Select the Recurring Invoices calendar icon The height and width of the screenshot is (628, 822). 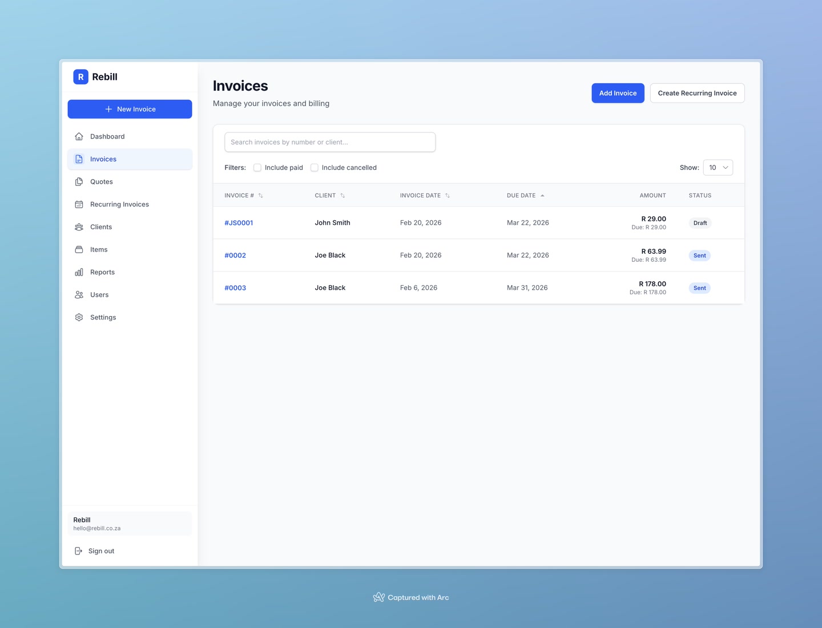coord(79,204)
